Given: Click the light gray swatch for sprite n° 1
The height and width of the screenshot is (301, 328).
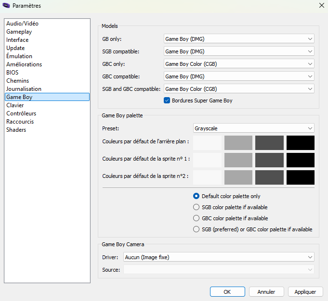Looking at the screenshot, I should pyautogui.click(x=238, y=160).
